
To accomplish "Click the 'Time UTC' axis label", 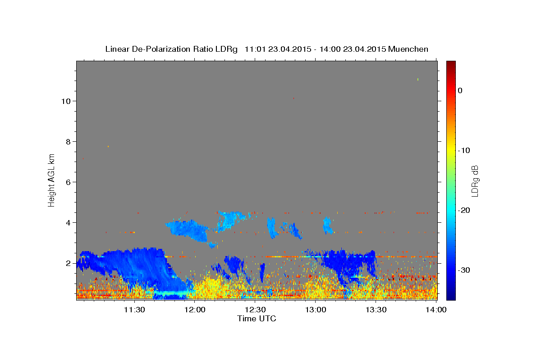I will [x=257, y=319].
